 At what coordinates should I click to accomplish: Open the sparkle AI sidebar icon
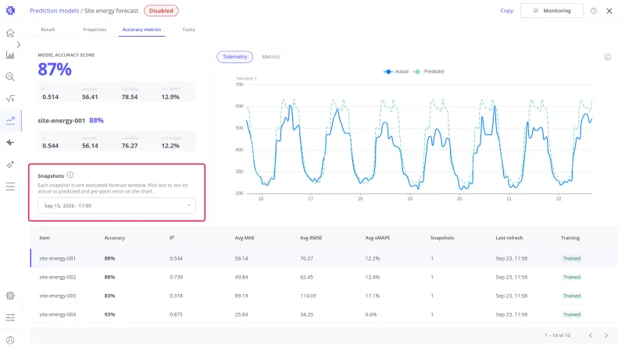coord(10,165)
